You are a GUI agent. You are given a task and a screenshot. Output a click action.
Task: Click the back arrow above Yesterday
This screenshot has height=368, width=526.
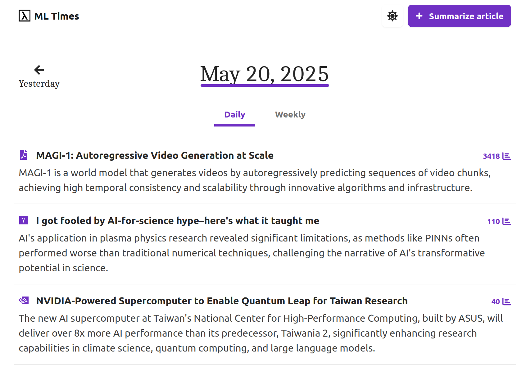click(39, 70)
